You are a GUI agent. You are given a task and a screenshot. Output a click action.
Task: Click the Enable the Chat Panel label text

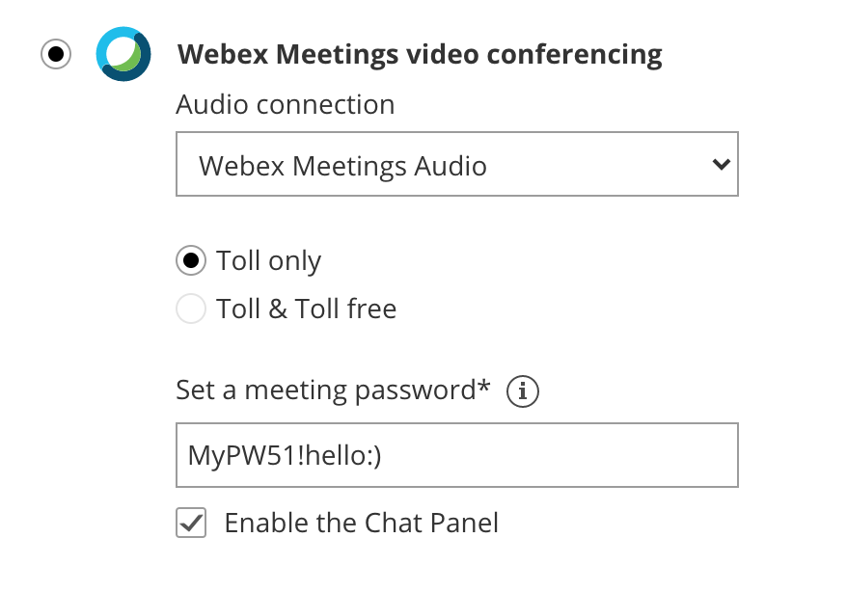pyautogui.click(x=361, y=524)
